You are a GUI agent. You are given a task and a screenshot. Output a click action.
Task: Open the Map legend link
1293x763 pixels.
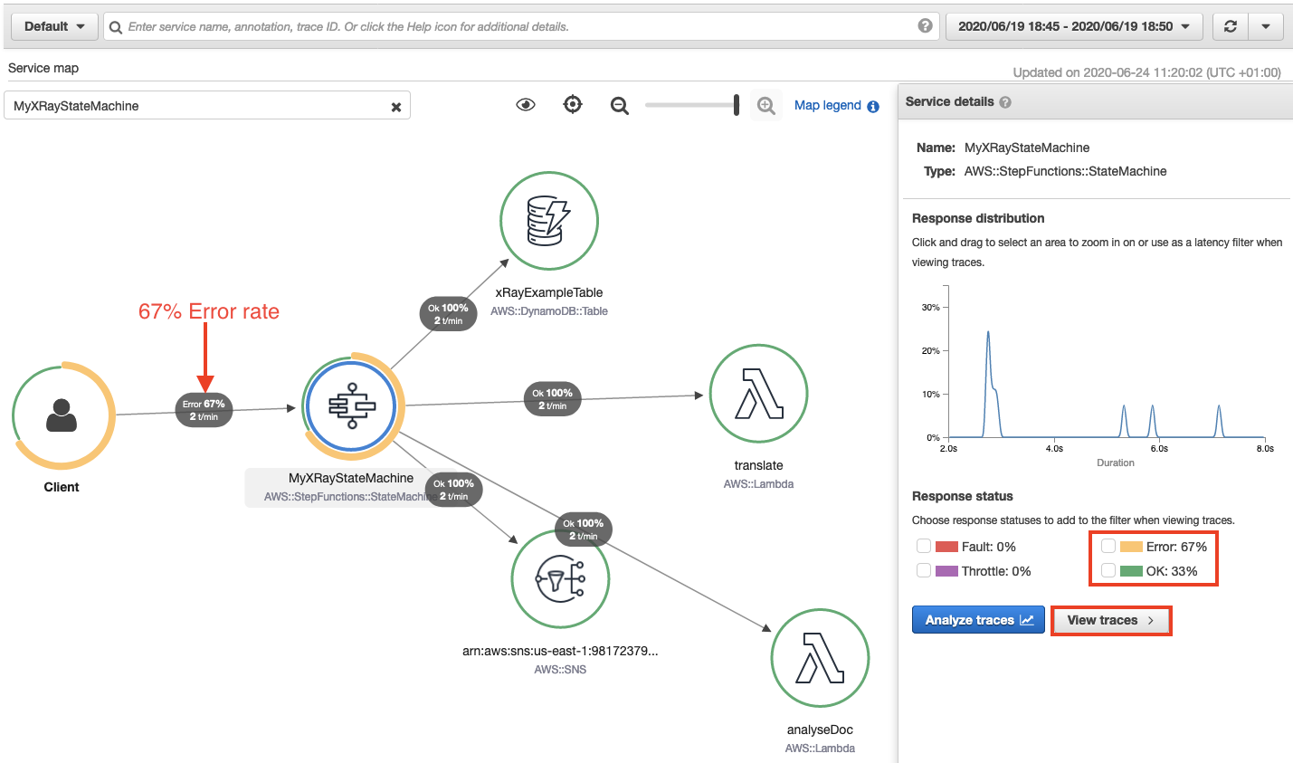coord(827,105)
